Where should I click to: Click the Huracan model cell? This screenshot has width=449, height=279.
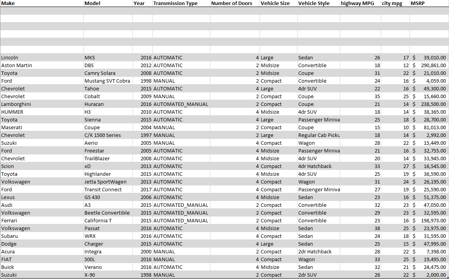[108, 104]
